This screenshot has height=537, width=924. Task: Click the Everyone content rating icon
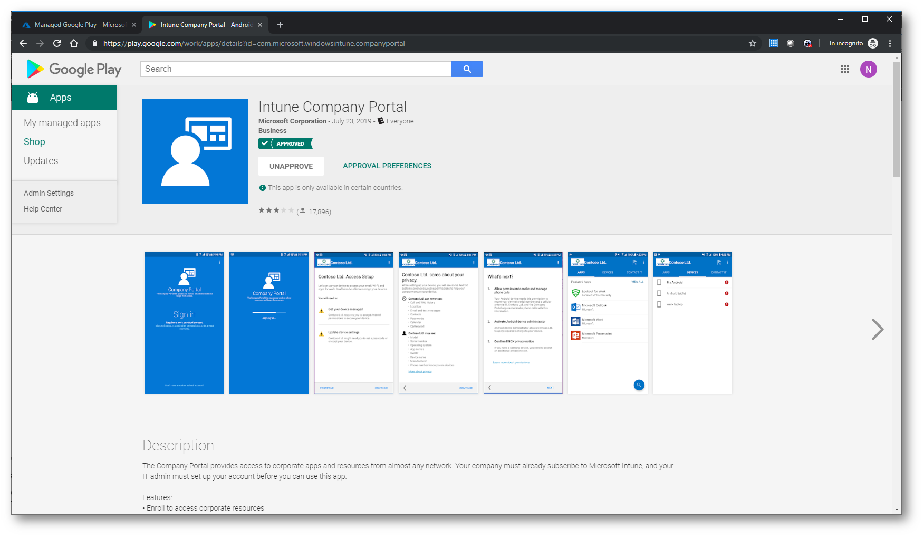pyautogui.click(x=381, y=121)
